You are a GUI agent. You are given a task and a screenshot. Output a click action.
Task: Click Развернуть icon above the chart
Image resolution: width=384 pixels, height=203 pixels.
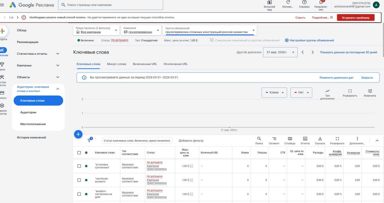350,91
